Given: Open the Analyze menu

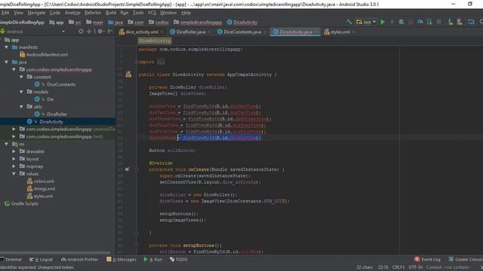Looking at the screenshot, I should coord(72,13).
